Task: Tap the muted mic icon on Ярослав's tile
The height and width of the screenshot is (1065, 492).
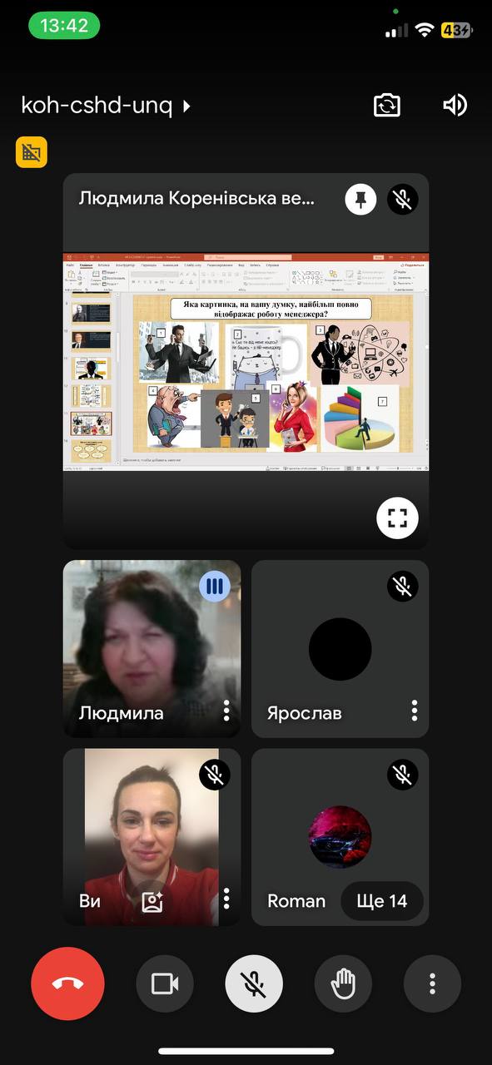Action: tap(403, 587)
